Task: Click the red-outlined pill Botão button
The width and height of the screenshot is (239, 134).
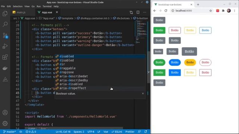Action: pyautogui.click(x=205, y=62)
